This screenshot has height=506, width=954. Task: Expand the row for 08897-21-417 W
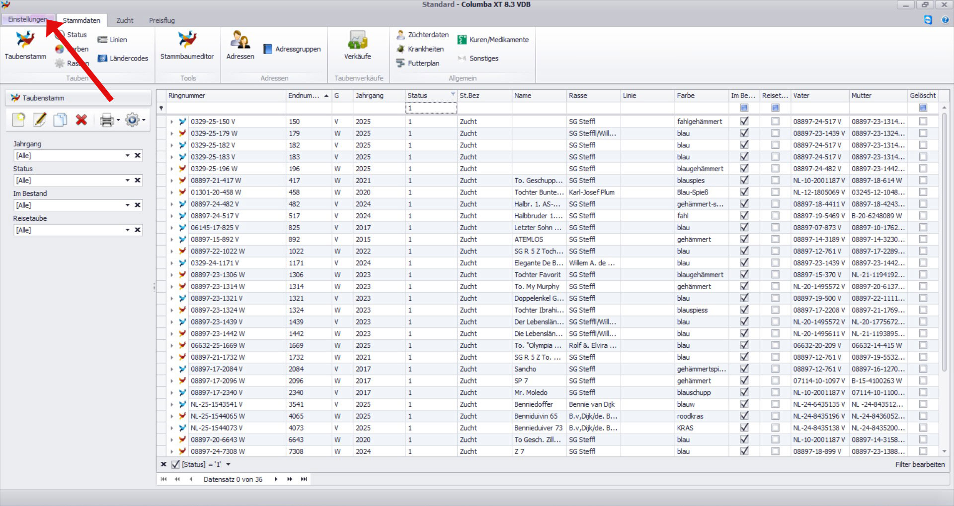[x=171, y=181]
